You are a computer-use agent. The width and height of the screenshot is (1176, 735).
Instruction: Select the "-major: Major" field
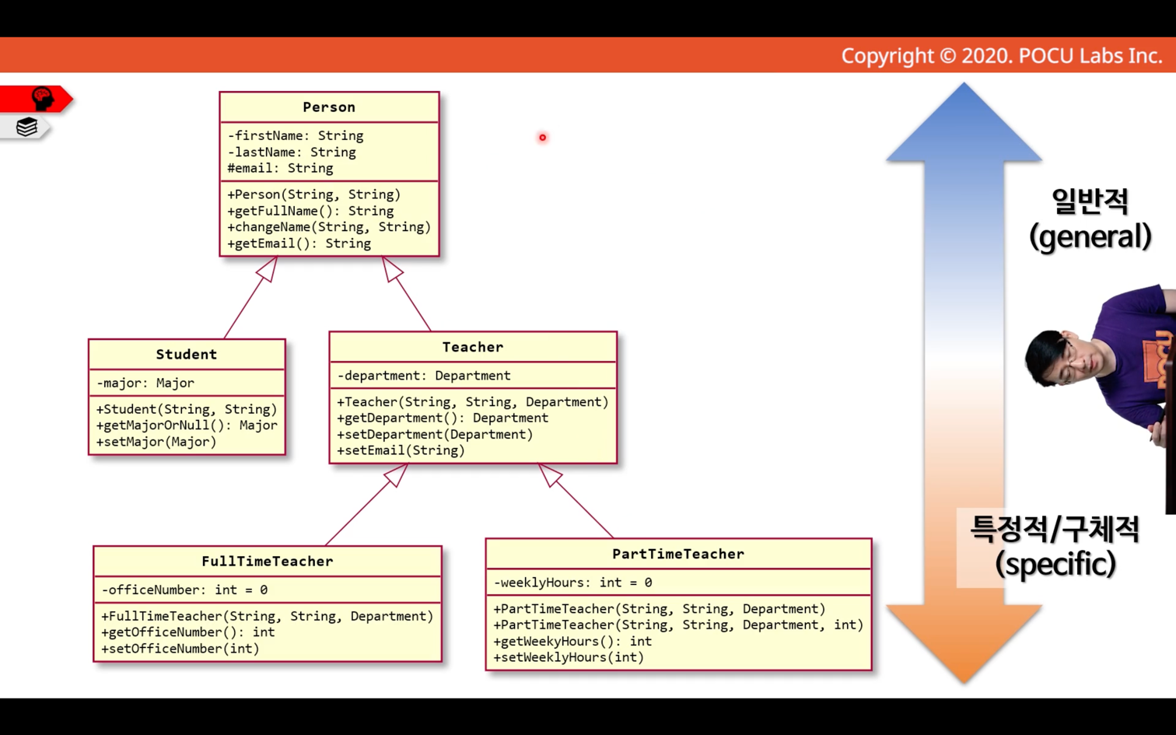tap(145, 383)
